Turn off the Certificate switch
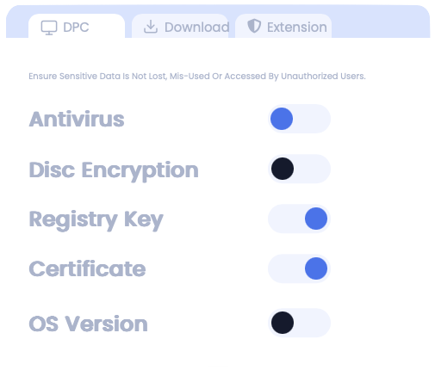The image size is (435, 370). 299,268
